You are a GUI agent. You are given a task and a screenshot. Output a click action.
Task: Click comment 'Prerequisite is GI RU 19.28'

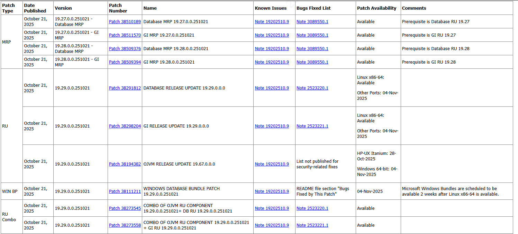pos(429,62)
